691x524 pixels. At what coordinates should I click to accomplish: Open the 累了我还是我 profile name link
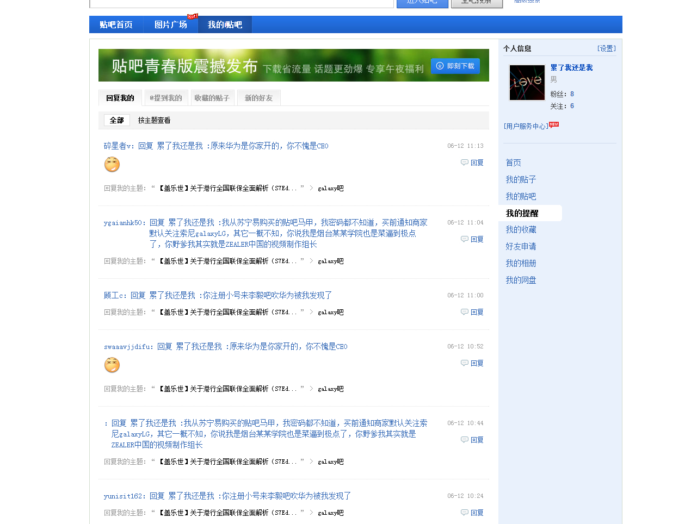[571, 67]
